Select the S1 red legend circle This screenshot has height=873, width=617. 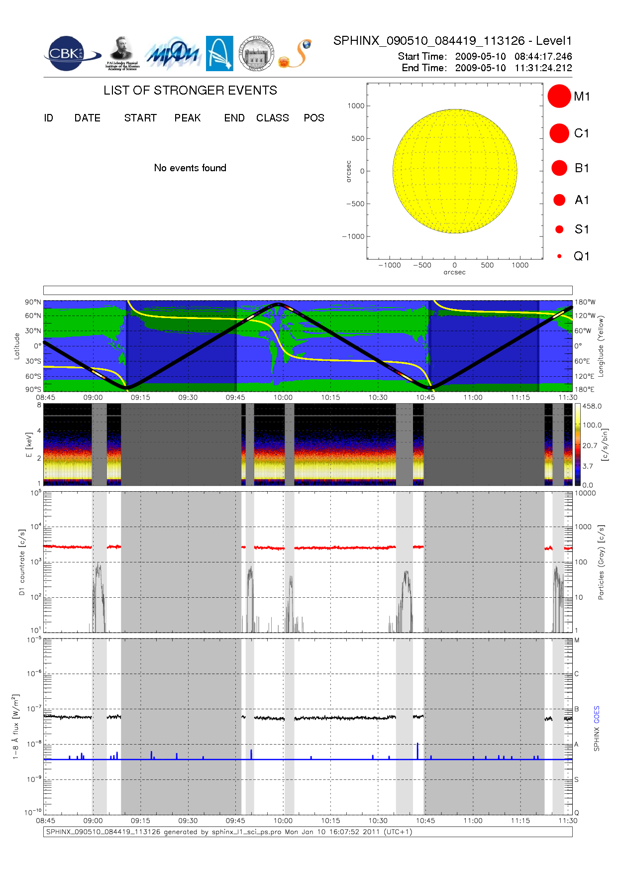point(559,229)
